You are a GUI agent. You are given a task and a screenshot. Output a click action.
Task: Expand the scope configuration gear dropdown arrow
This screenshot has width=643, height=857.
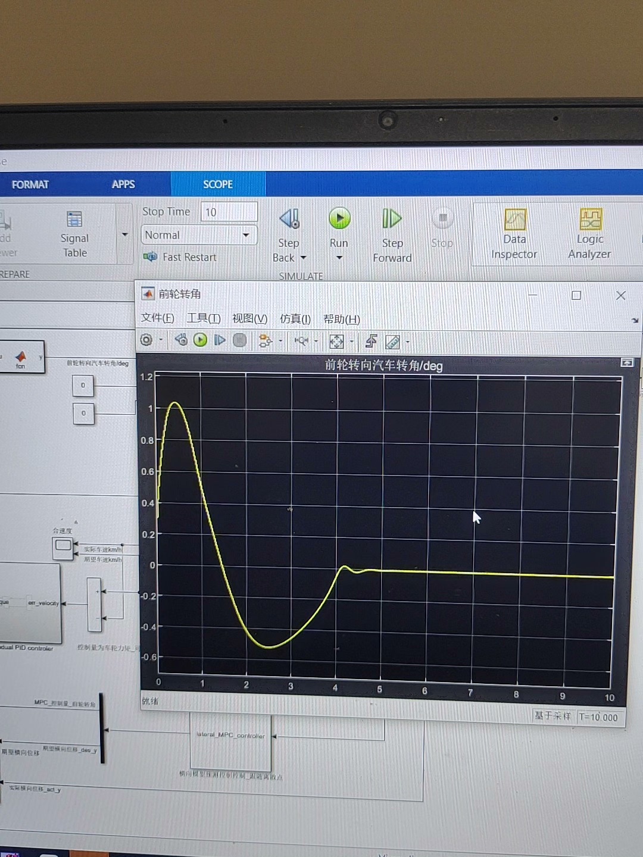[161, 340]
